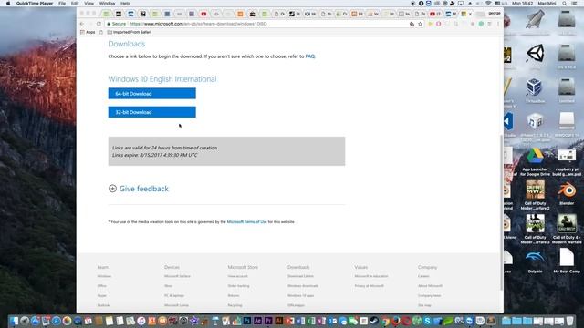
Task: Open the Edit menu
Action: pyautogui.click(x=75, y=4)
